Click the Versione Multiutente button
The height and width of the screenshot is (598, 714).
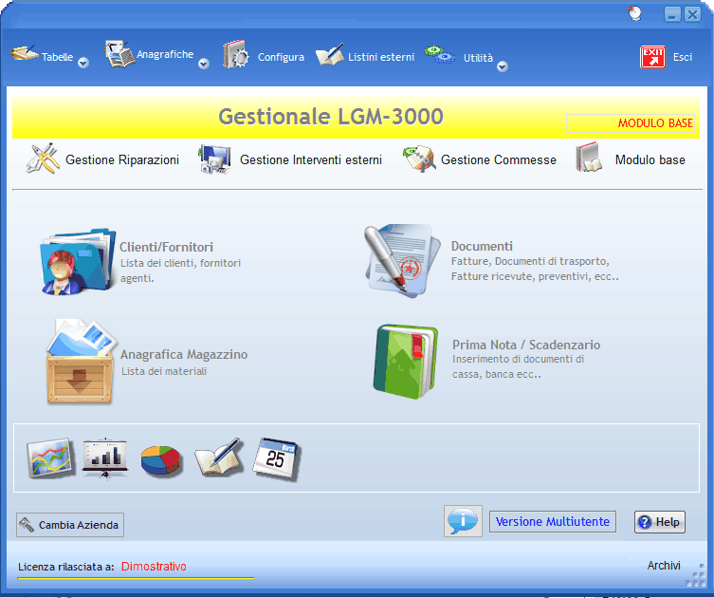tap(553, 521)
